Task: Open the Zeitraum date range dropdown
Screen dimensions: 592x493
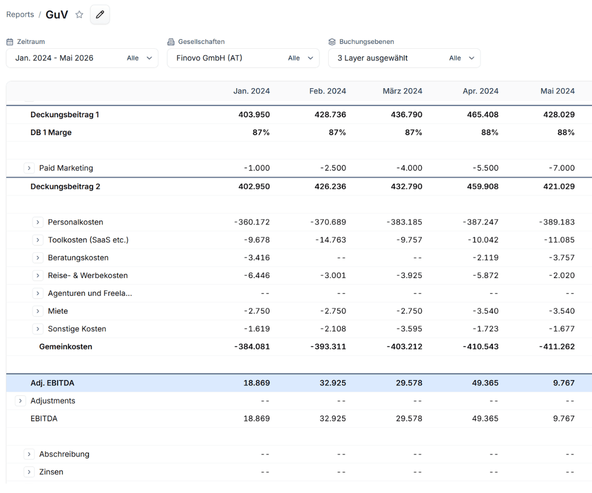Action: tap(82, 58)
